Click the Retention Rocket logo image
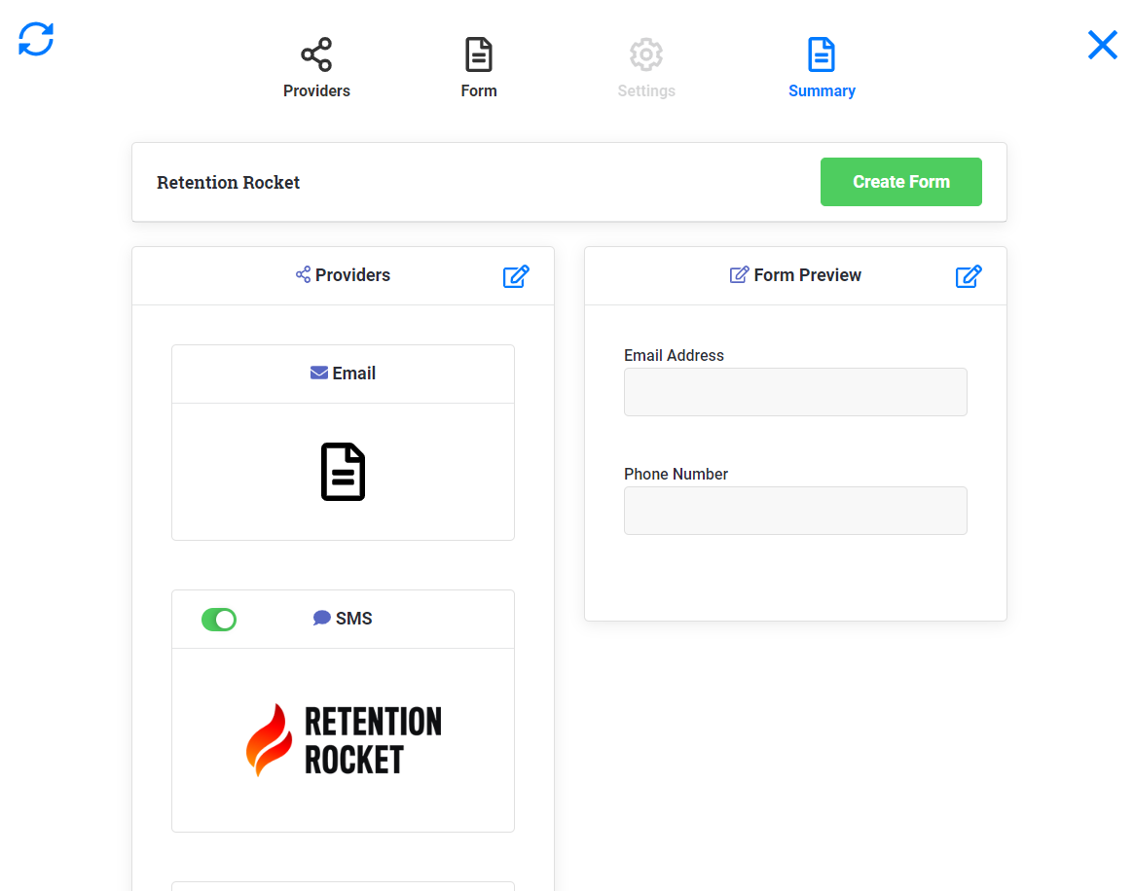1134x891 pixels. 343,740
